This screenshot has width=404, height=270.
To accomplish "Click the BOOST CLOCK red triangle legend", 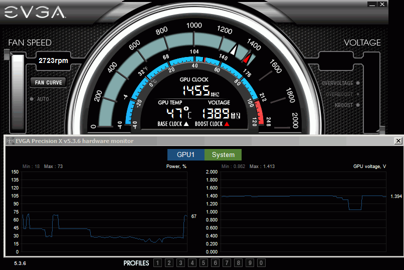I will pos(212,124).
